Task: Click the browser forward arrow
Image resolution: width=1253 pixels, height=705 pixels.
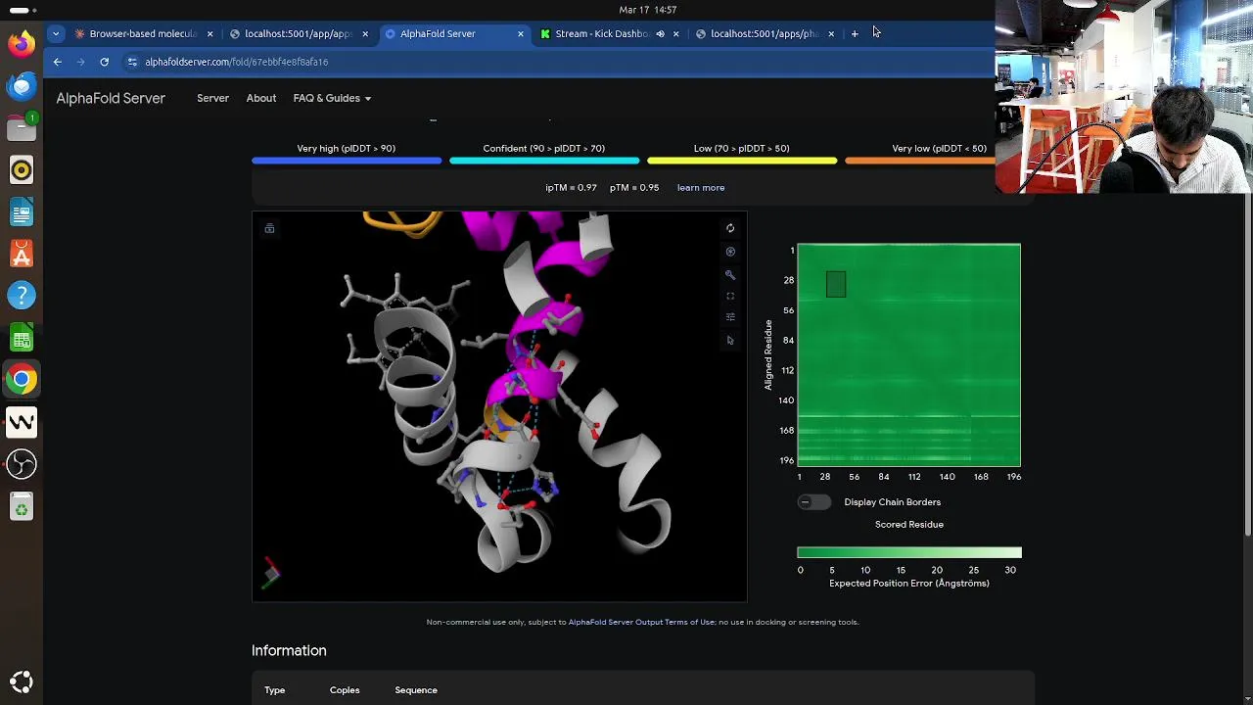Action: 80,62
